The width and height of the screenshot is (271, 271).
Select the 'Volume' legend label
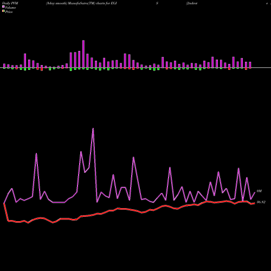click(10, 8)
